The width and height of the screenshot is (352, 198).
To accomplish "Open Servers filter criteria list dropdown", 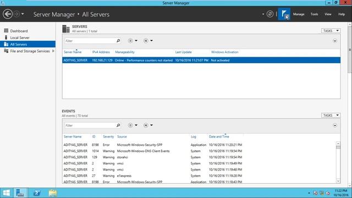I will (x=133, y=41).
